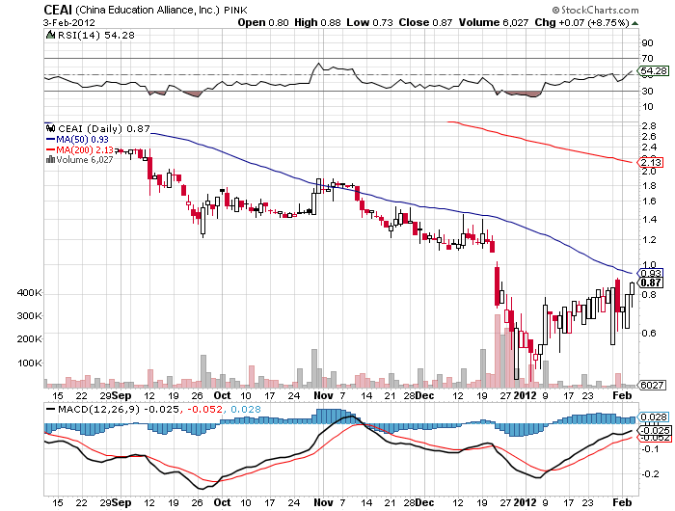675x511 pixels.
Task: Click the RSI(14) indicator icon
Action: pos(50,35)
